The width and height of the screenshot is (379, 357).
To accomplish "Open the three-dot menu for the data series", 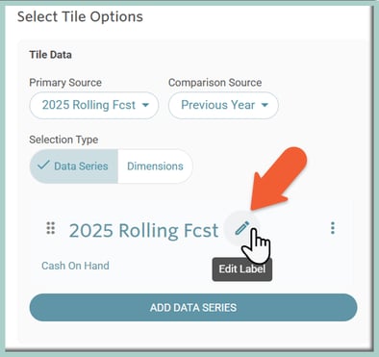I will click(x=333, y=228).
